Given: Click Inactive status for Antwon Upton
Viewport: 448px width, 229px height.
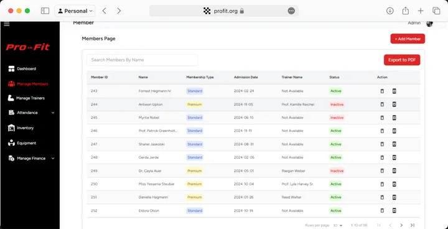Looking at the screenshot, I should (x=337, y=105).
